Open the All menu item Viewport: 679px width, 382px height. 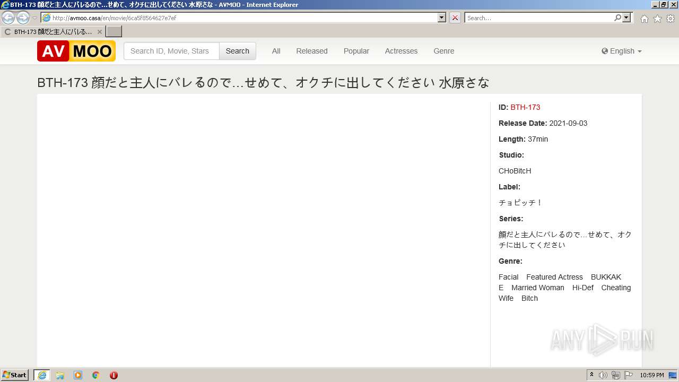point(276,51)
